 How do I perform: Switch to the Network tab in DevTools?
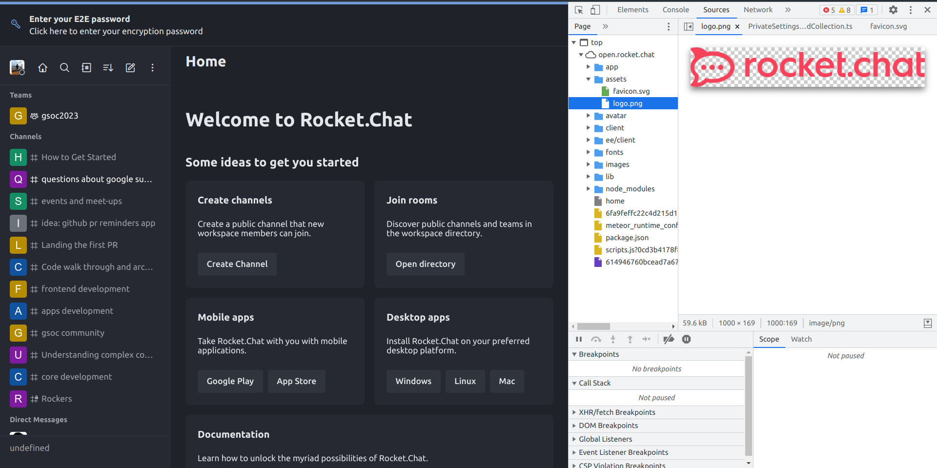pos(758,9)
